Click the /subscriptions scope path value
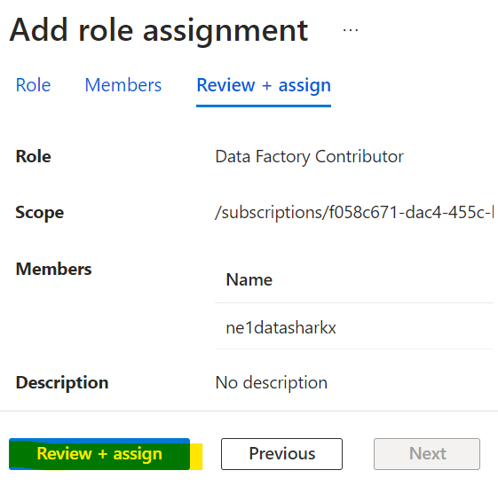The image size is (498, 486). [x=354, y=212]
